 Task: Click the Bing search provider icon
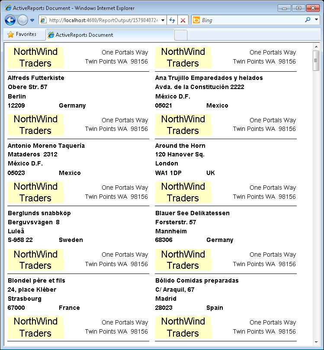click(x=196, y=20)
